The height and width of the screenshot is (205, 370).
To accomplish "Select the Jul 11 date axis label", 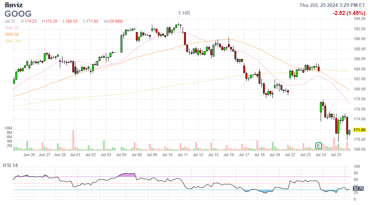I will (183, 155).
